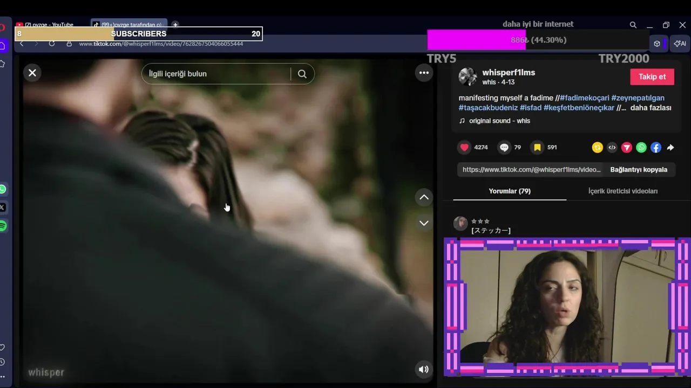The width and height of the screenshot is (691, 388).
Task: Click the video link URL field
Action: click(x=531, y=169)
